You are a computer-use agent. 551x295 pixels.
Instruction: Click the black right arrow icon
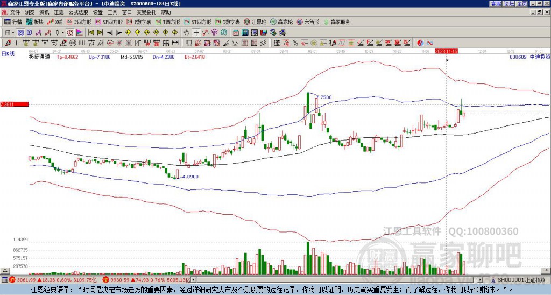(119, 33)
